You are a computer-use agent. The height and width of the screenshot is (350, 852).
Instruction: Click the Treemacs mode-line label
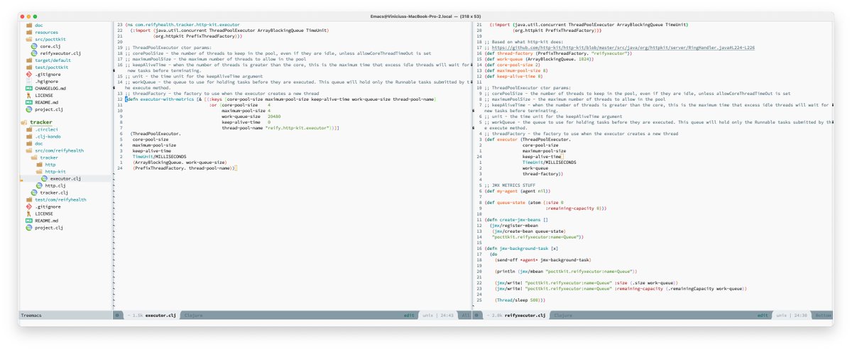33,315
